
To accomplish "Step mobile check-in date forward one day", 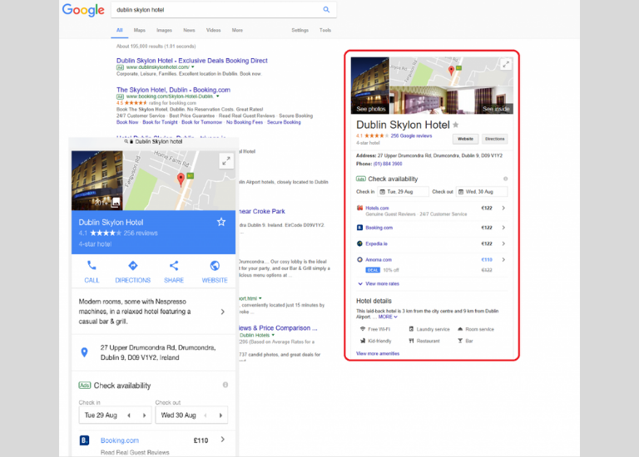I will coord(144,415).
